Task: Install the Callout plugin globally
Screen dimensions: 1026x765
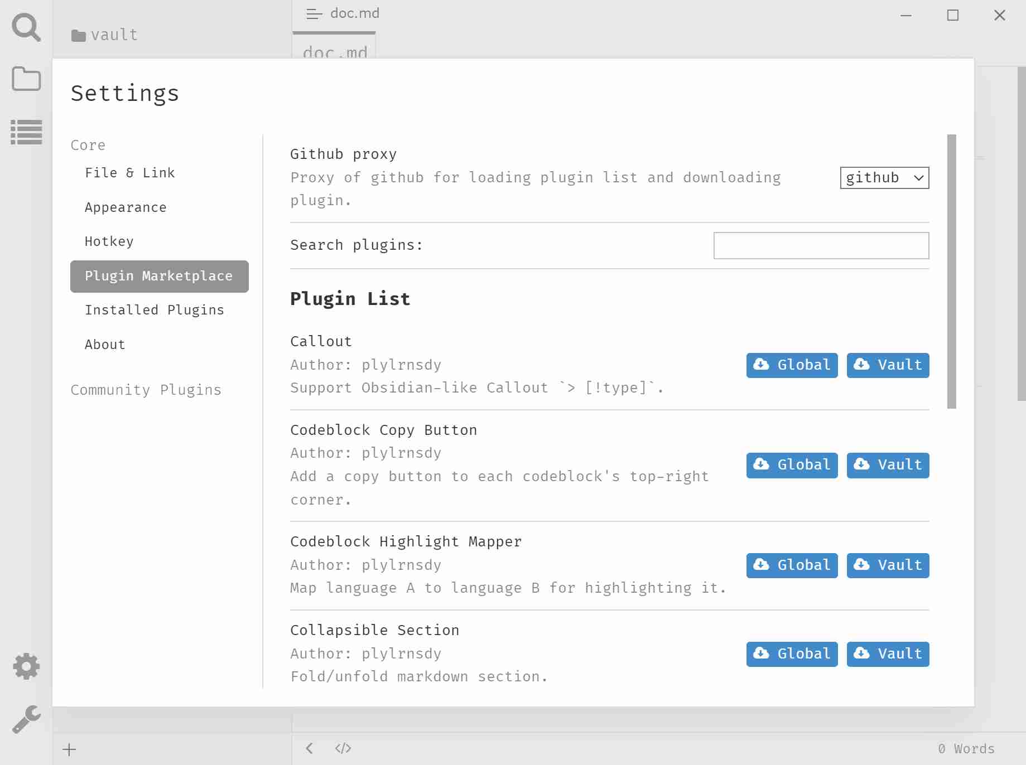Action: tap(791, 365)
